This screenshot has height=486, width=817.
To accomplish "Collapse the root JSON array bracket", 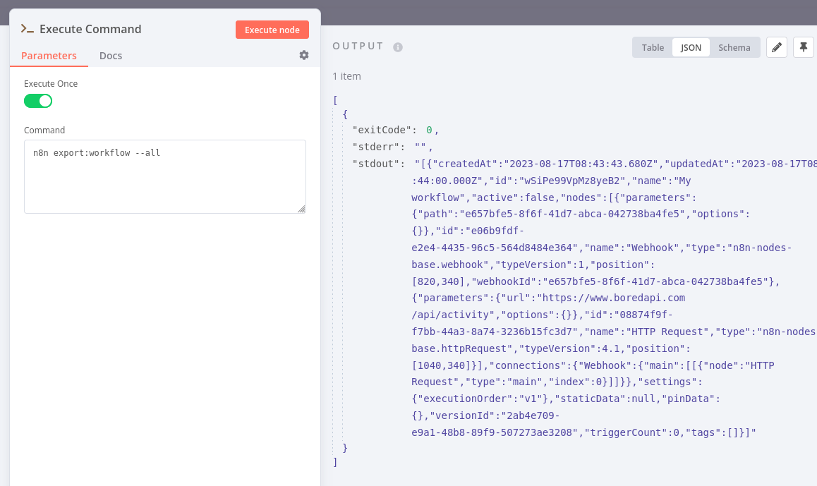I will [x=335, y=100].
